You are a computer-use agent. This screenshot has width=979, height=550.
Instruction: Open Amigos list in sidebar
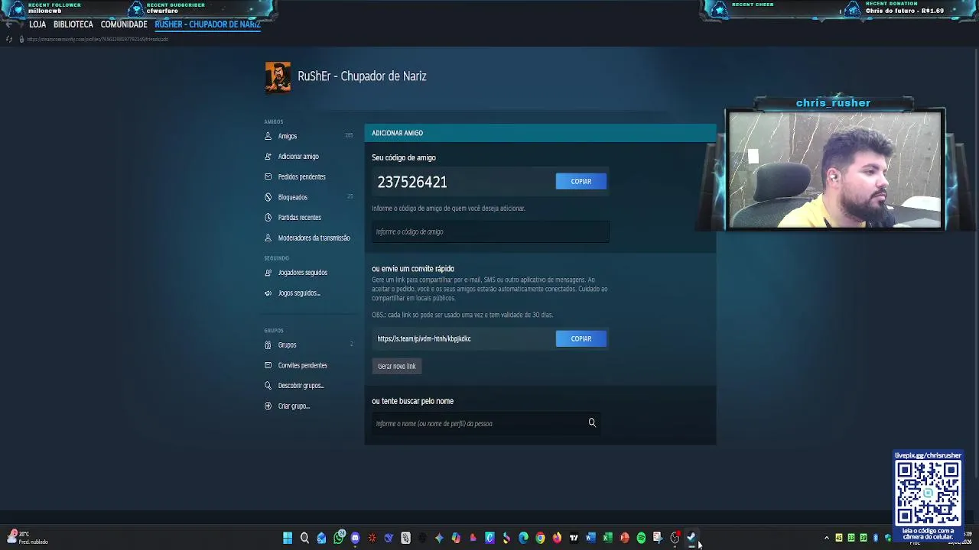[288, 136]
